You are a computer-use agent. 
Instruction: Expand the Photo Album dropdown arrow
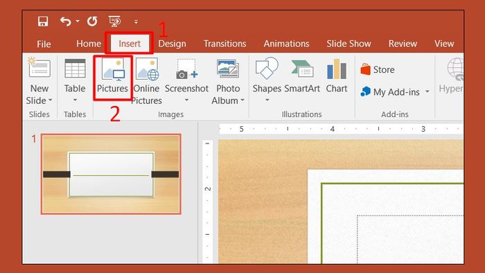coord(242,100)
